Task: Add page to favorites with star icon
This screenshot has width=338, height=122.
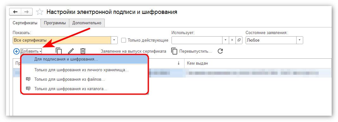Action: pyautogui.click(x=40, y=12)
